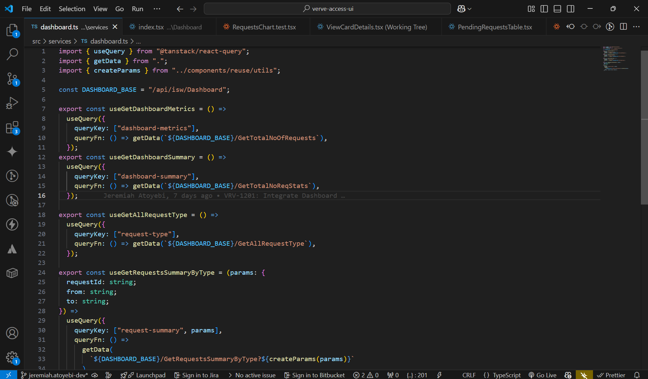Click the editor vertical scrollbar thumb
The image size is (648, 379).
[x=644, y=127]
